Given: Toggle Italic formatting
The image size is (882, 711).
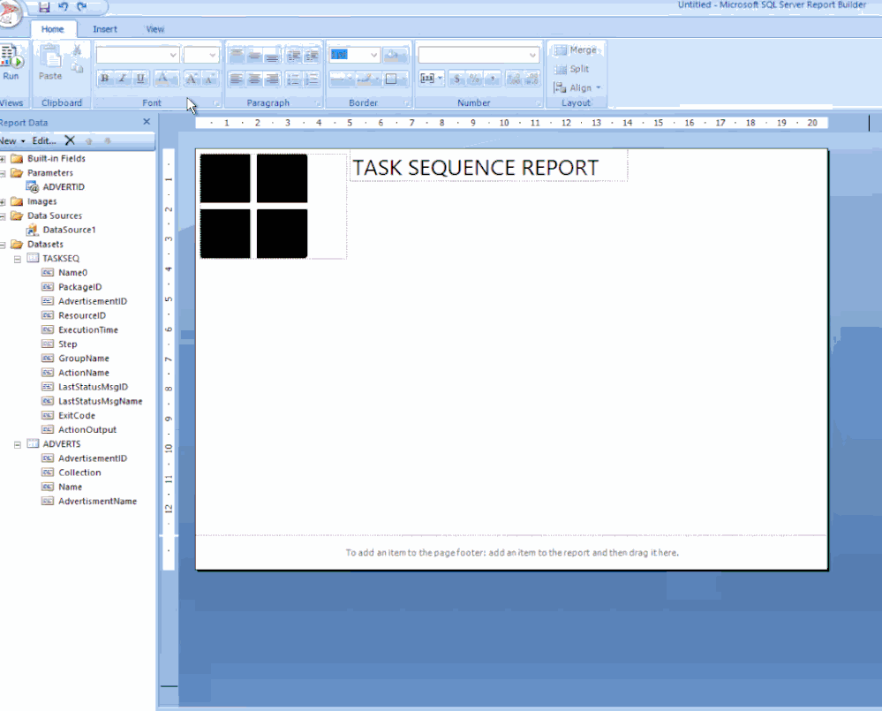Looking at the screenshot, I should (x=122, y=79).
